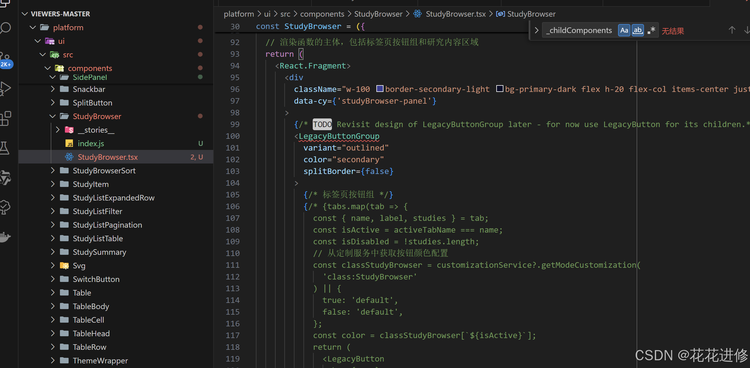Expand the SwitchButton folder

(53, 279)
